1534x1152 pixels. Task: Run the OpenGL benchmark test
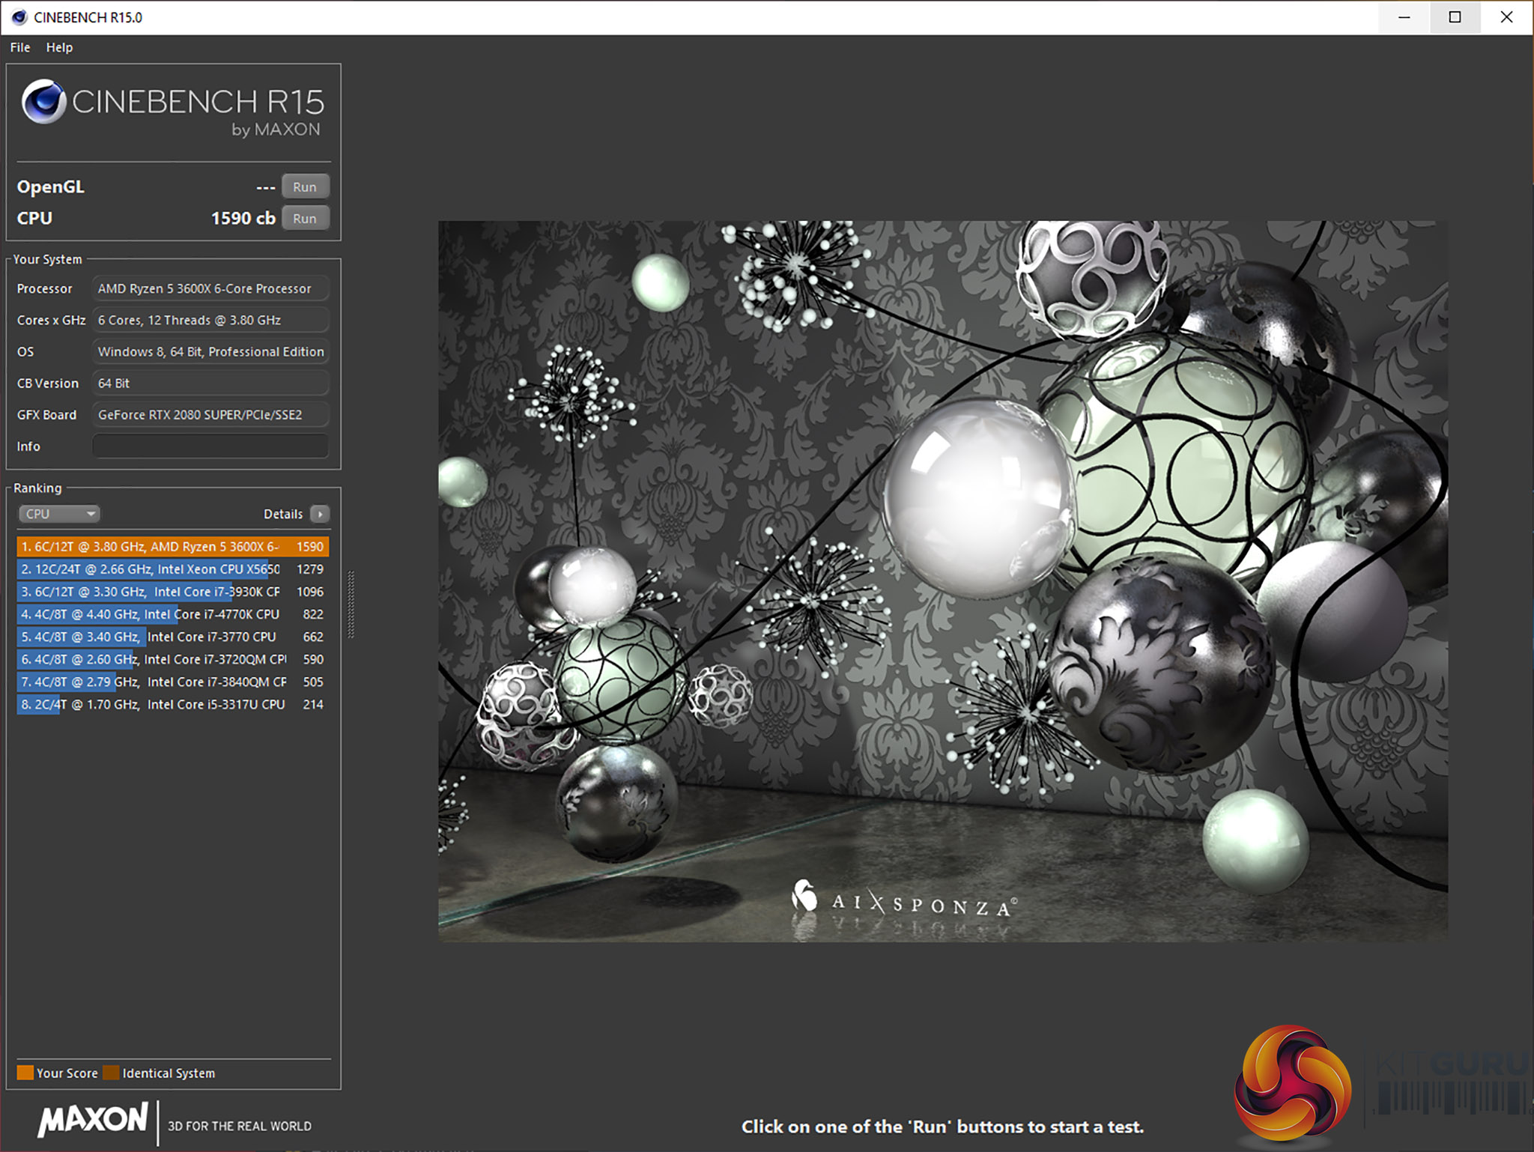[305, 187]
